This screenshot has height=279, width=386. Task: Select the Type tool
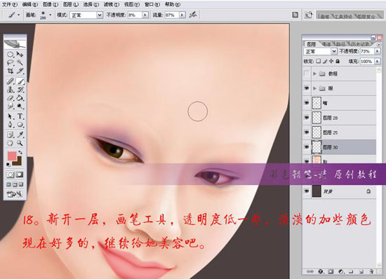click(x=20, y=116)
